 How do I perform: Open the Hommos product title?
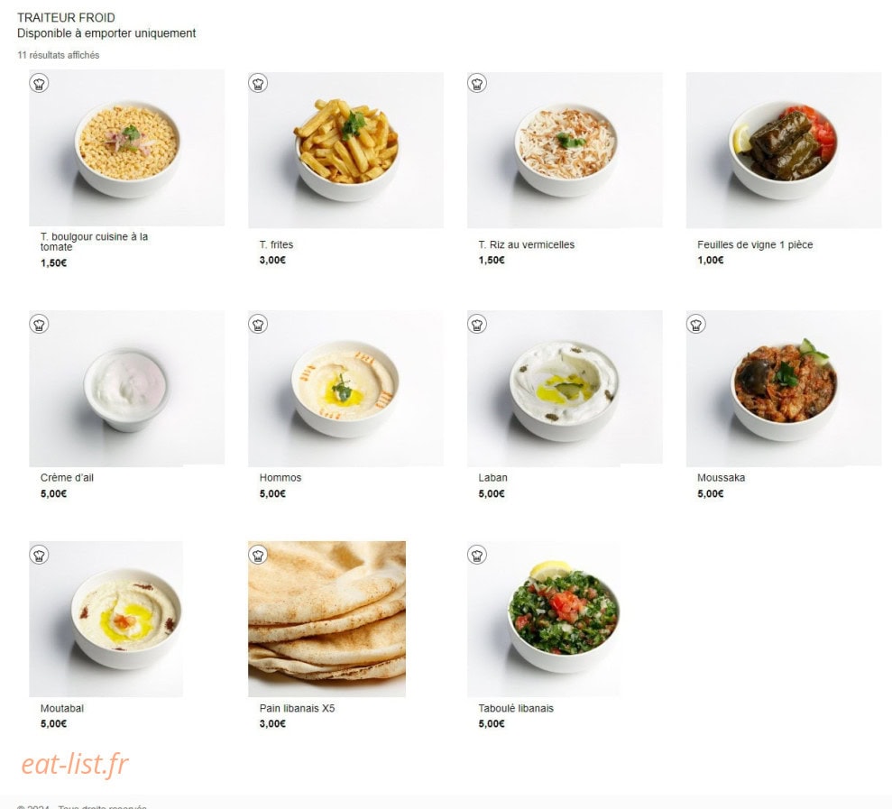(280, 478)
